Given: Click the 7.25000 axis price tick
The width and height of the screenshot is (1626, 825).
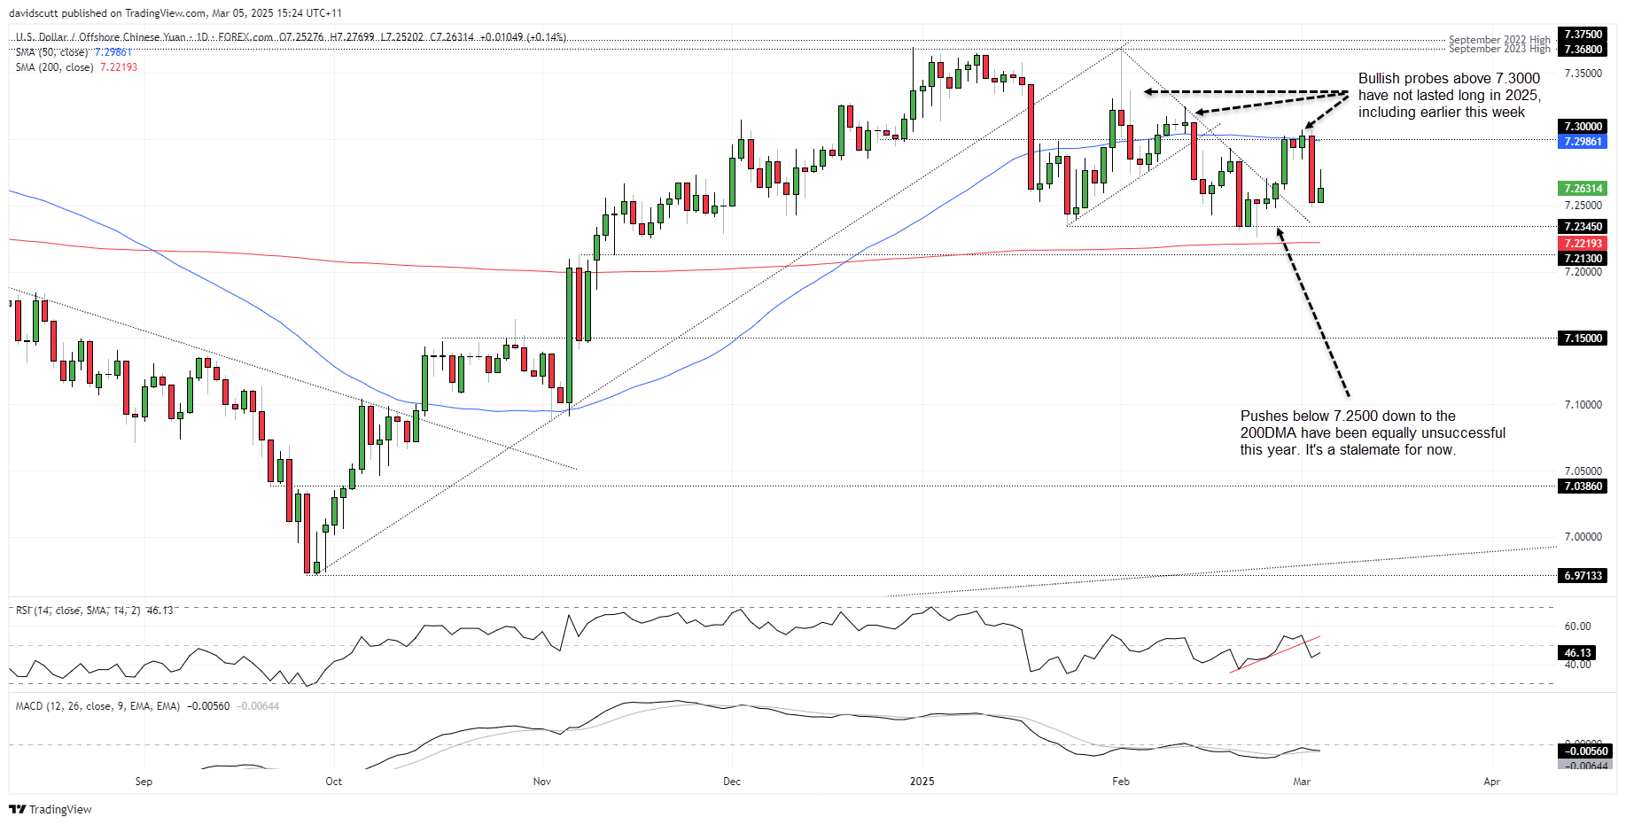Looking at the screenshot, I should point(1583,206).
